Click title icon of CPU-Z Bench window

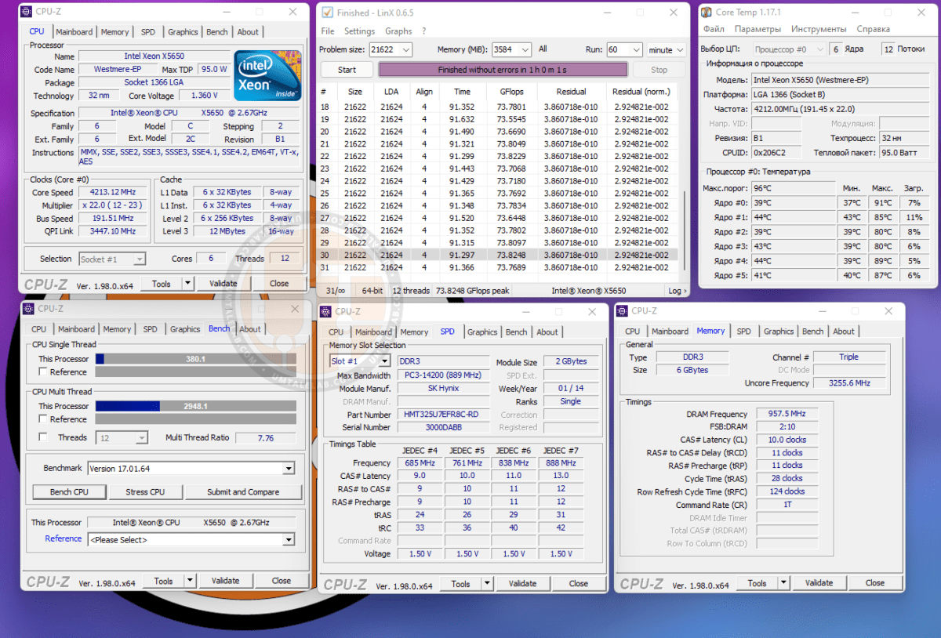point(27,308)
